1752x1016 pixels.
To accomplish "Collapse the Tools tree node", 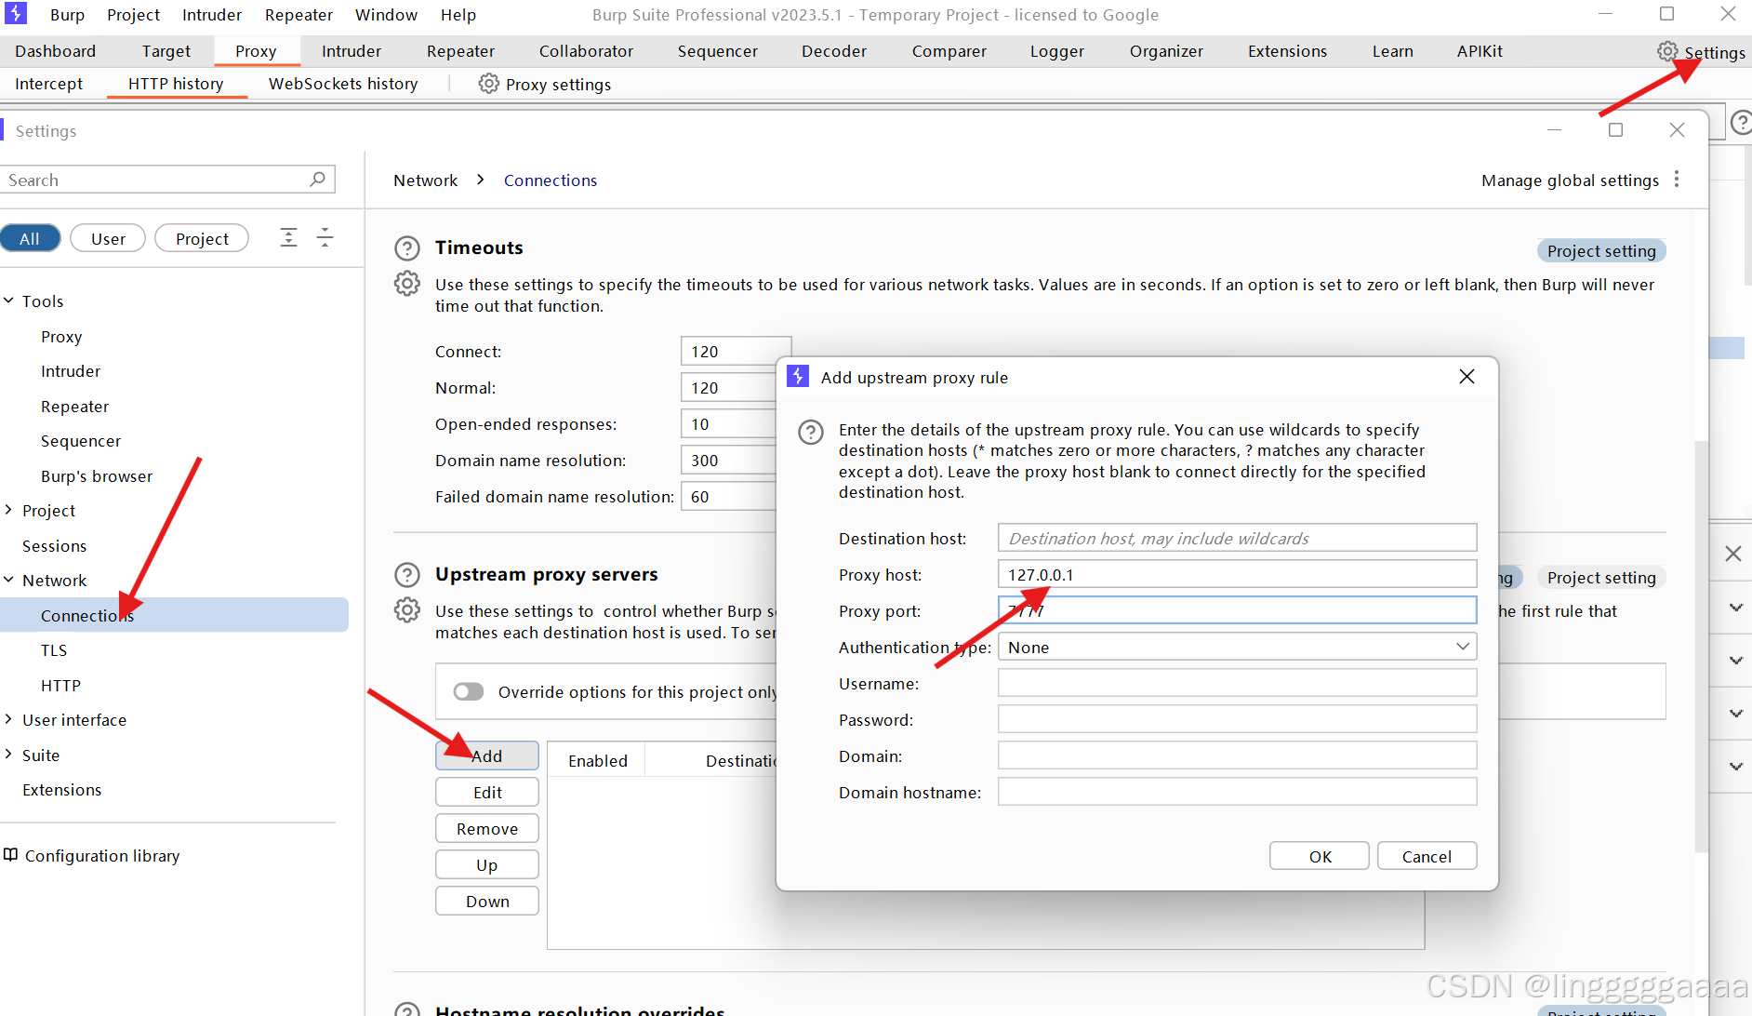I will pos(9,301).
